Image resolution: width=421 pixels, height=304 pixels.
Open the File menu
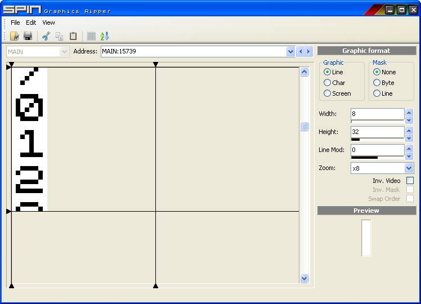tap(15, 23)
